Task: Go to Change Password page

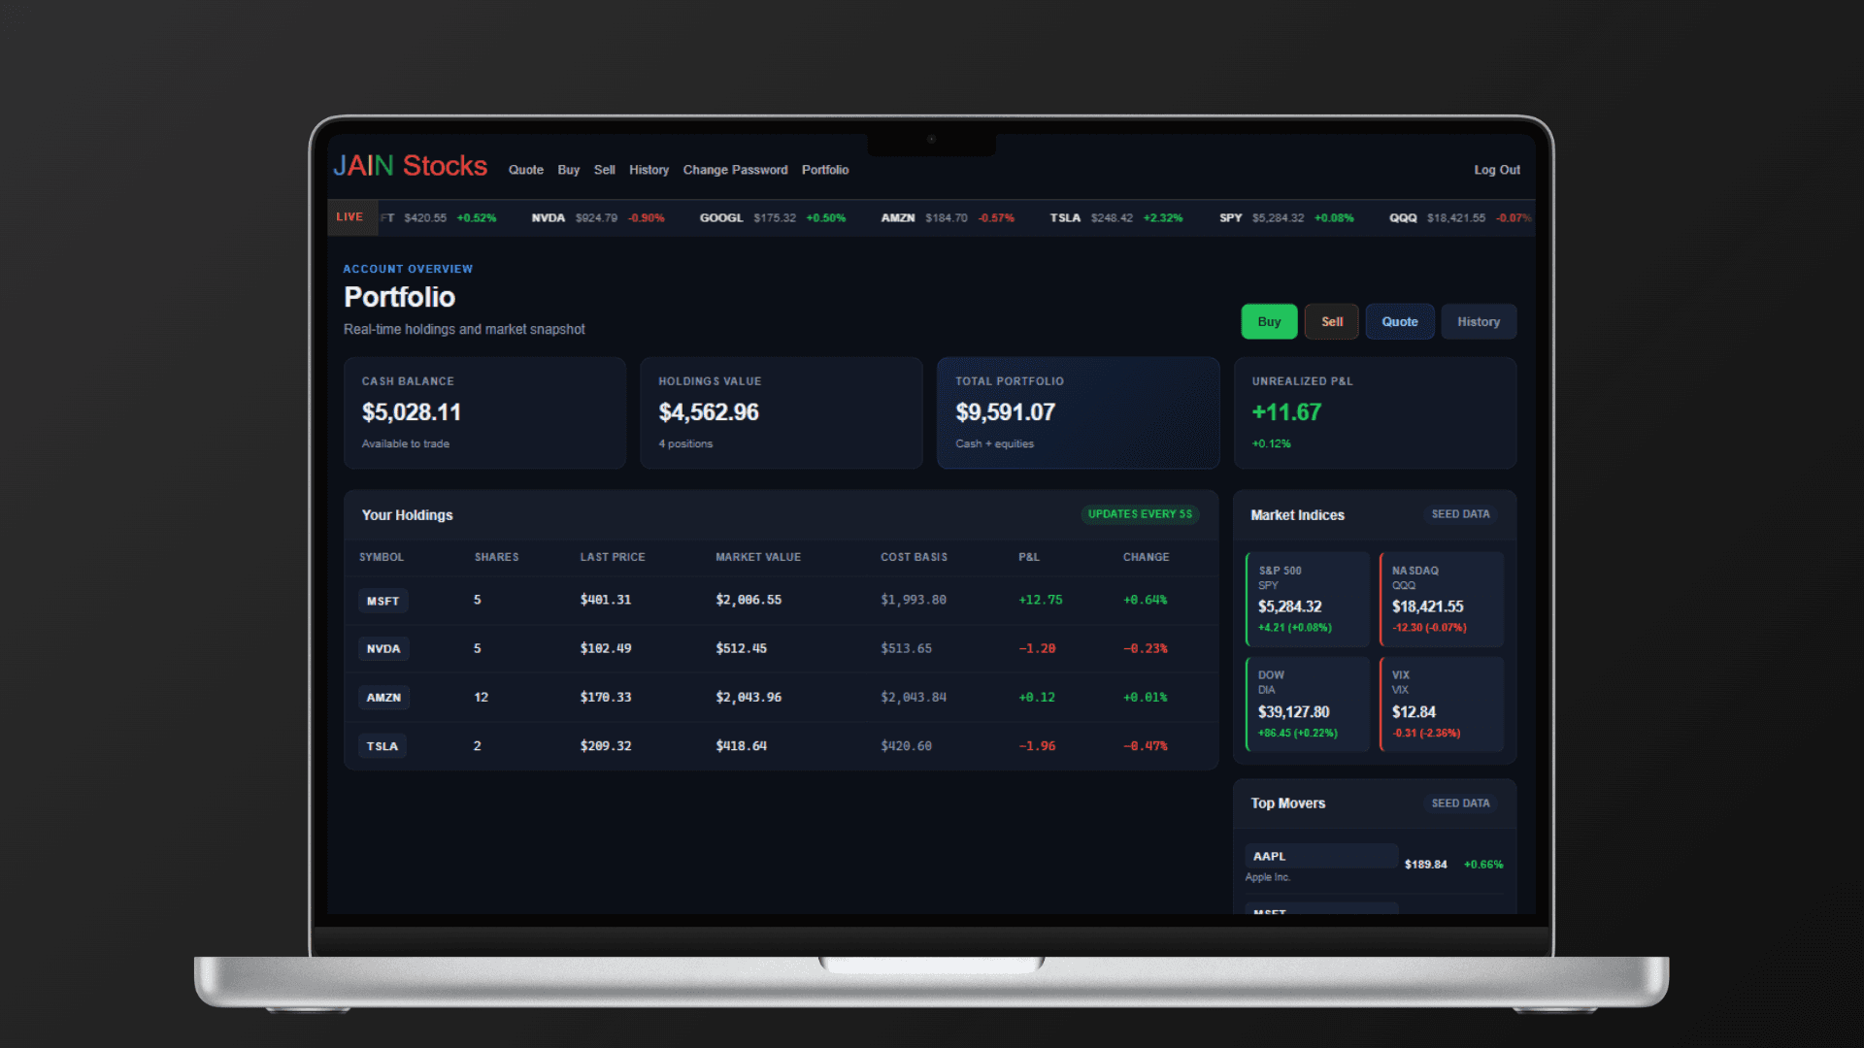Action: pos(735,170)
